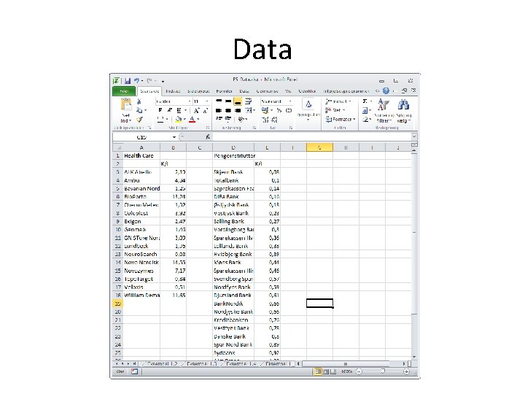This screenshot has height=394, width=525.
Task: Switch to the Indsæt ribbon tab
Action: (173, 91)
